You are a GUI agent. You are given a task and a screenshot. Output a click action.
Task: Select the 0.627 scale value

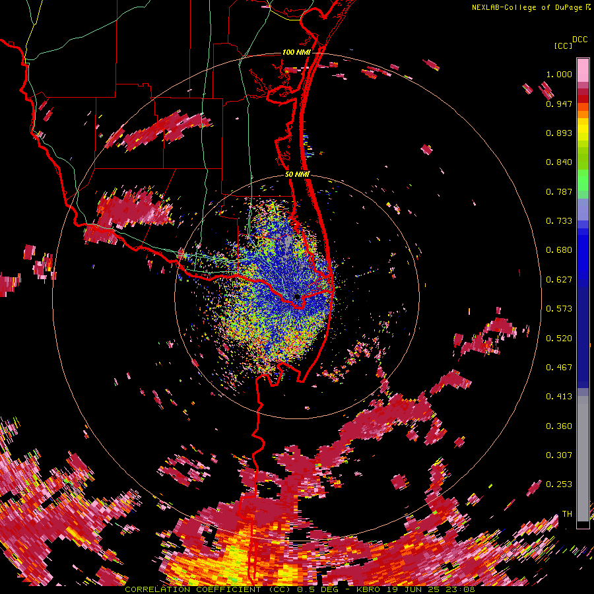559,280
